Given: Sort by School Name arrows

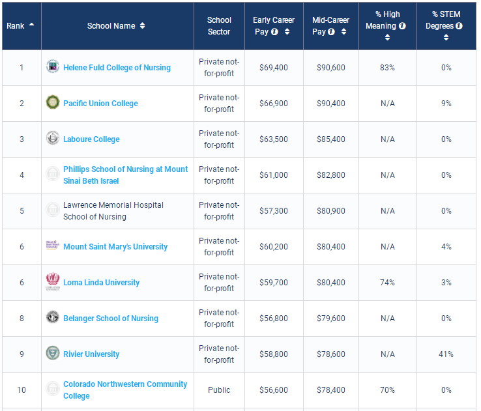Looking at the screenshot, I should (x=142, y=26).
